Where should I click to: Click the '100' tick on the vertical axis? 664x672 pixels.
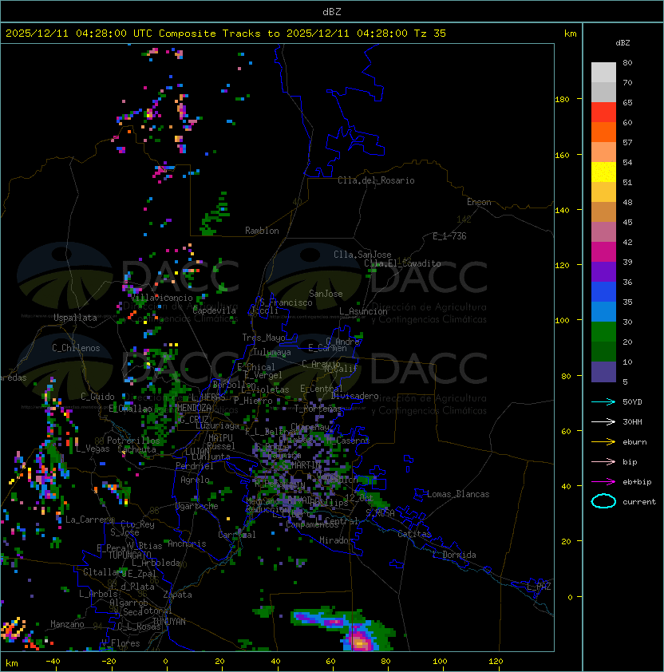(x=562, y=321)
